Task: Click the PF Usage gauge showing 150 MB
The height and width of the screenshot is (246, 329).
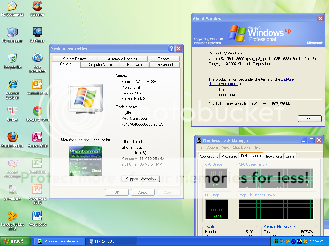Action: tap(216, 209)
